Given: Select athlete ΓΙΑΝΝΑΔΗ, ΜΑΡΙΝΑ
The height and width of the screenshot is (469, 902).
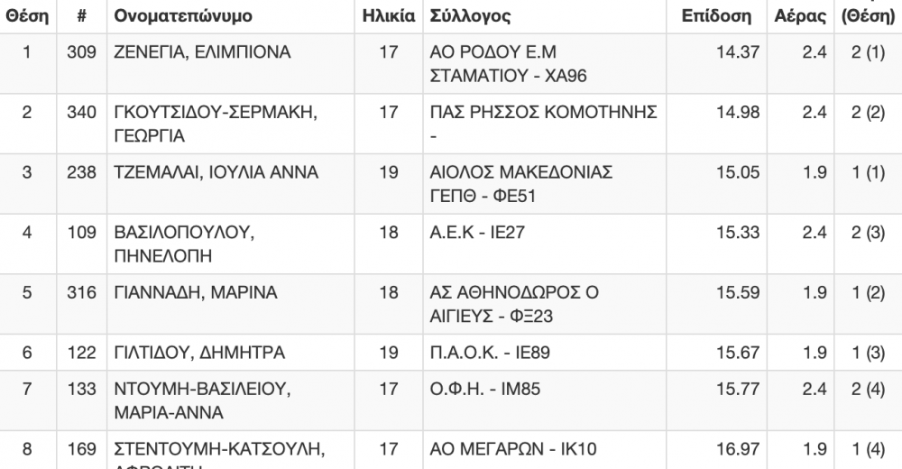Looking at the screenshot, I should 196,292.
